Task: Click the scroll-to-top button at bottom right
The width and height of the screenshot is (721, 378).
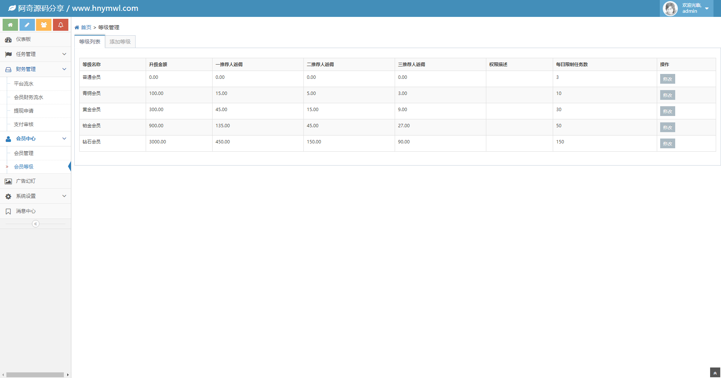Action: point(715,373)
